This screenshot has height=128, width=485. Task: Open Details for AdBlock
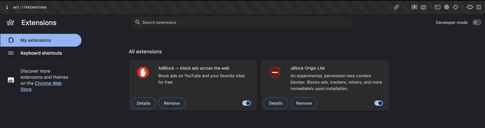(x=143, y=103)
